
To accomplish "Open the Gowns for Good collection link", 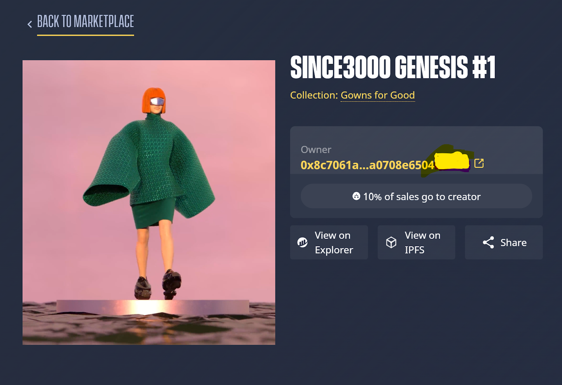I will tap(378, 95).
